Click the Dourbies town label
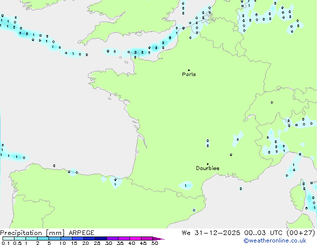 [x=207, y=168]
